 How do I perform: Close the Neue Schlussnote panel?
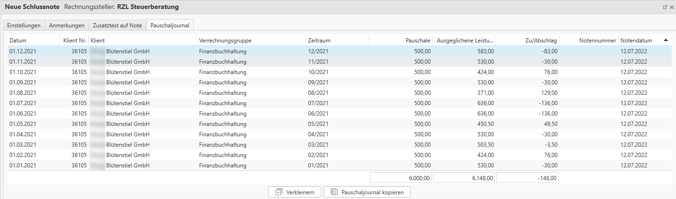click(671, 8)
